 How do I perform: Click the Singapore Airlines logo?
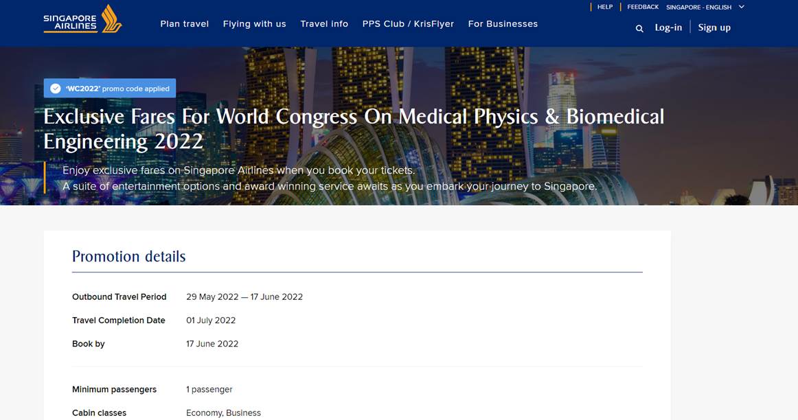click(x=82, y=19)
